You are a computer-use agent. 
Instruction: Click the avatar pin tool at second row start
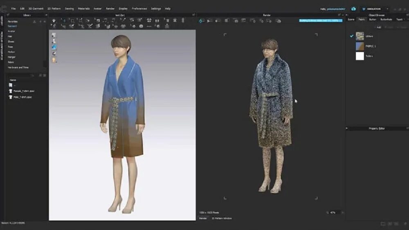[x=54, y=26]
